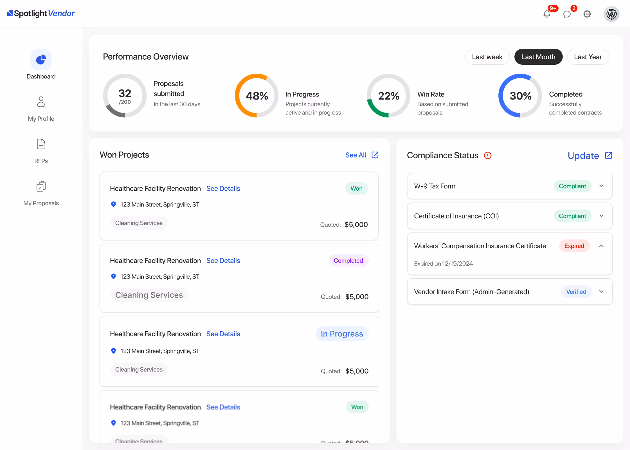Click the Compliance Status warning icon
The height and width of the screenshot is (450, 630).
pyautogui.click(x=488, y=156)
